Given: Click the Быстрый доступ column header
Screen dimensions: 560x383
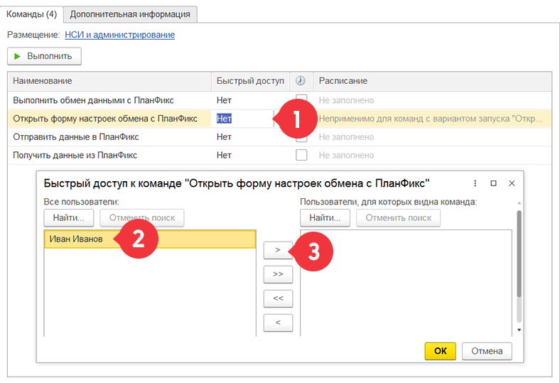Looking at the screenshot, I should click(250, 81).
